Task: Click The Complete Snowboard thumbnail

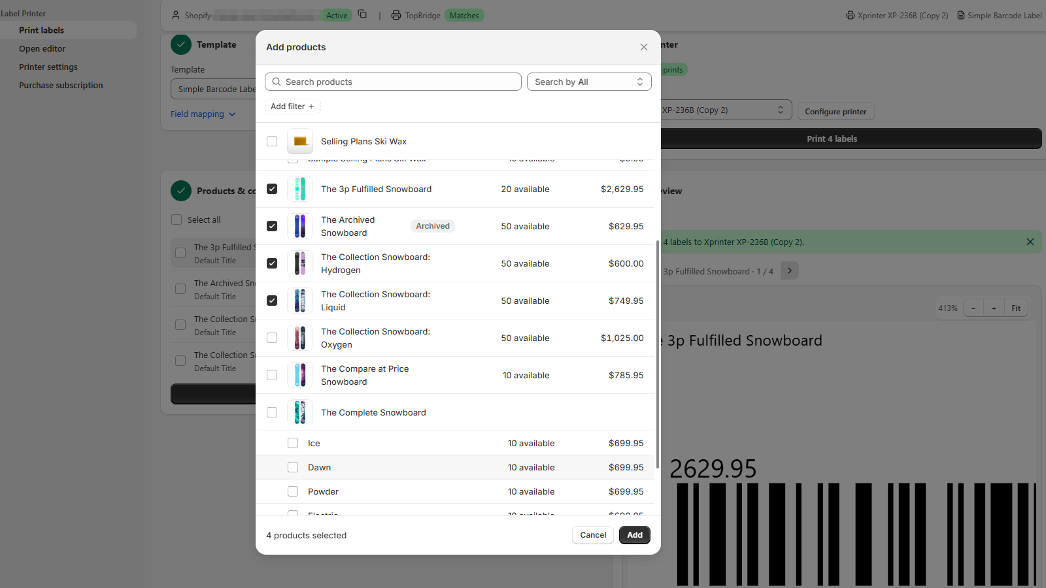Action: pyautogui.click(x=300, y=412)
